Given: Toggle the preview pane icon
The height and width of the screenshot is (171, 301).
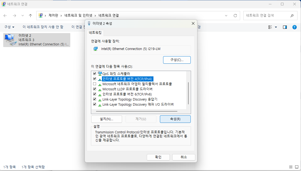Looking at the screenshot, I should 285,27.
